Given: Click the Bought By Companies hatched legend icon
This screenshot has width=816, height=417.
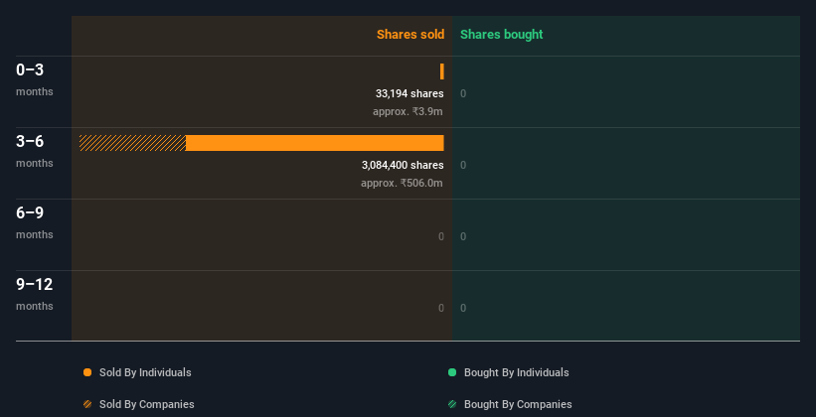Looking at the screenshot, I should coord(452,404).
